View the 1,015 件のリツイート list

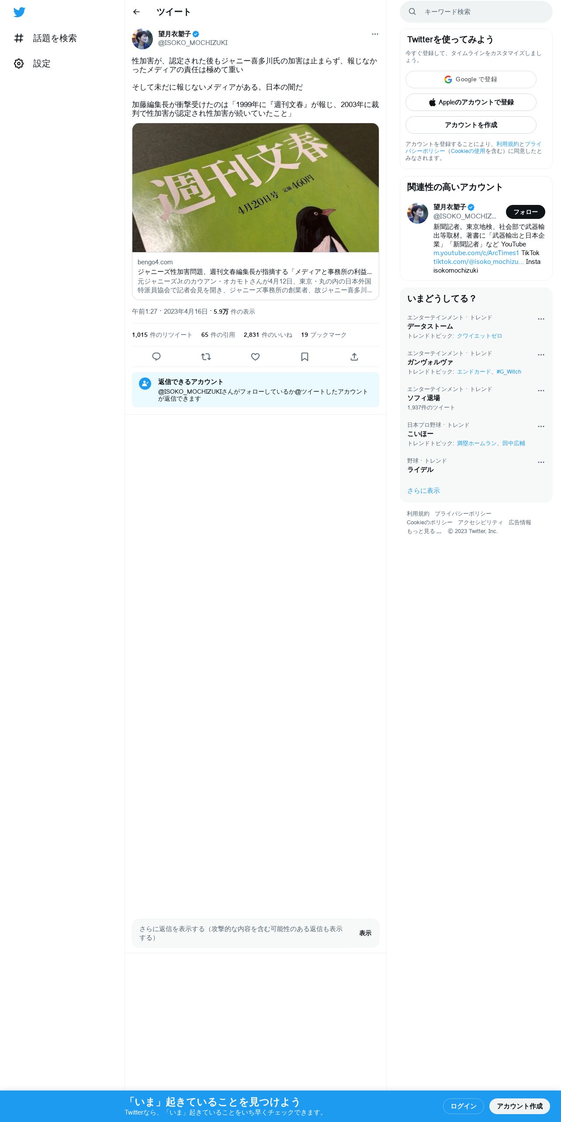[162, 335]
